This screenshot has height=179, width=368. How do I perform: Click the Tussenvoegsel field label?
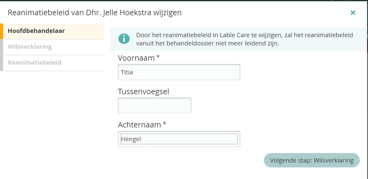point(143,91)
